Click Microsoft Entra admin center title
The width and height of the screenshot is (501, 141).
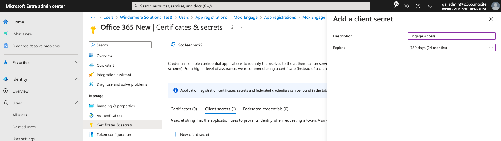click(35, 6)
